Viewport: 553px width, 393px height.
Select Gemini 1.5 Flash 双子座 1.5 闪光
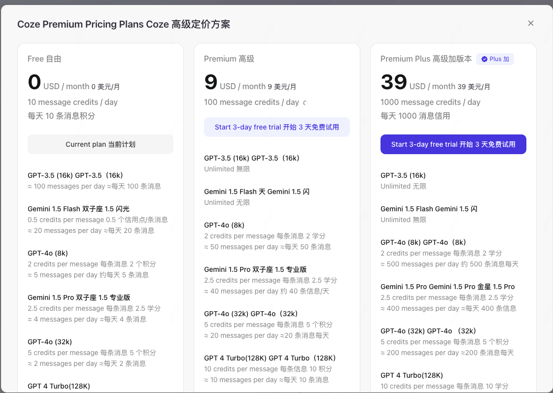(x=79, y=209)
